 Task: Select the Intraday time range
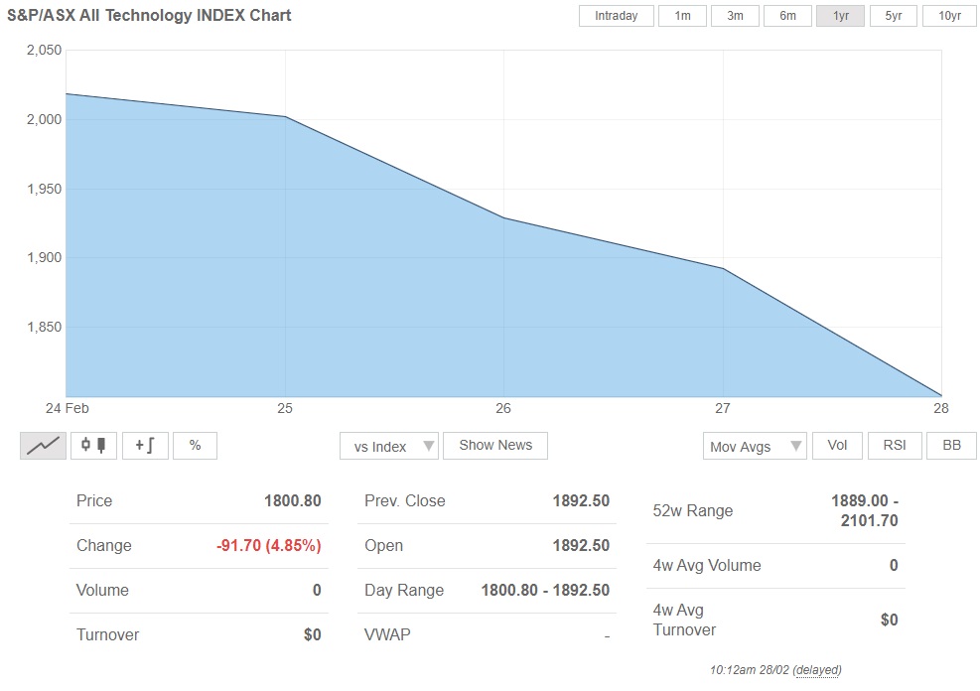[x=616, y=16]
